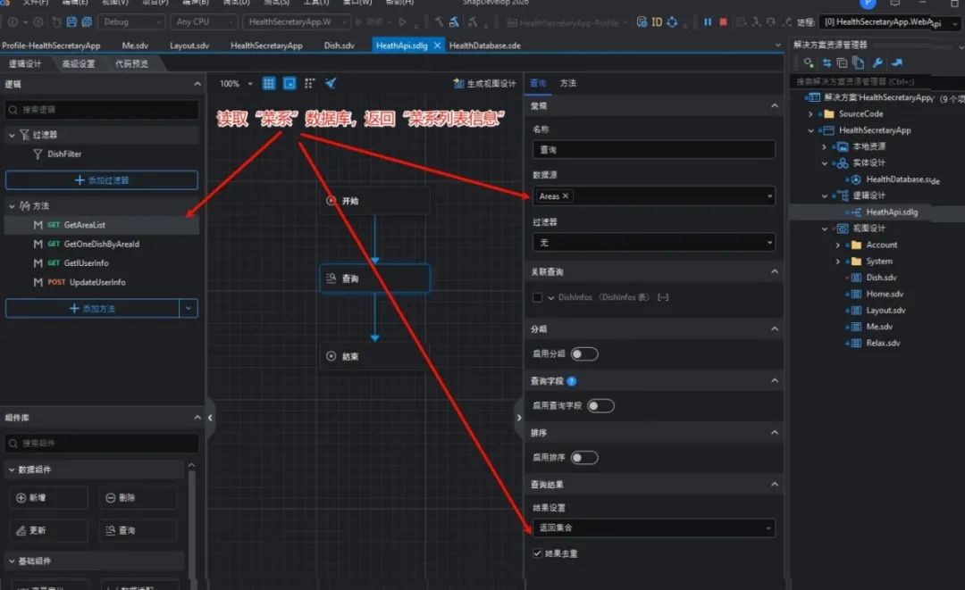Stop debugging with the red square icon
This screenshot has width=965, height=590.
click(x=723, y=22)
